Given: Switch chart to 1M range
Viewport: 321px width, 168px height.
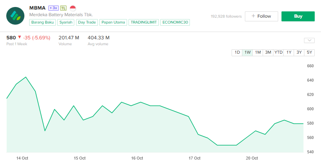Looking at the screenshot, I should [x=257, y=52].
